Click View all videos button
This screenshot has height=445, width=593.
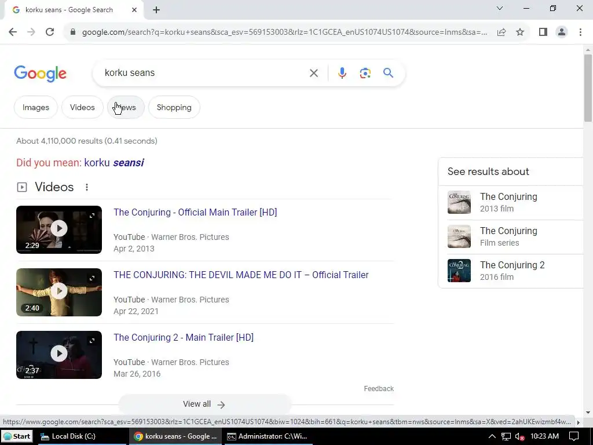click(204, 404)
